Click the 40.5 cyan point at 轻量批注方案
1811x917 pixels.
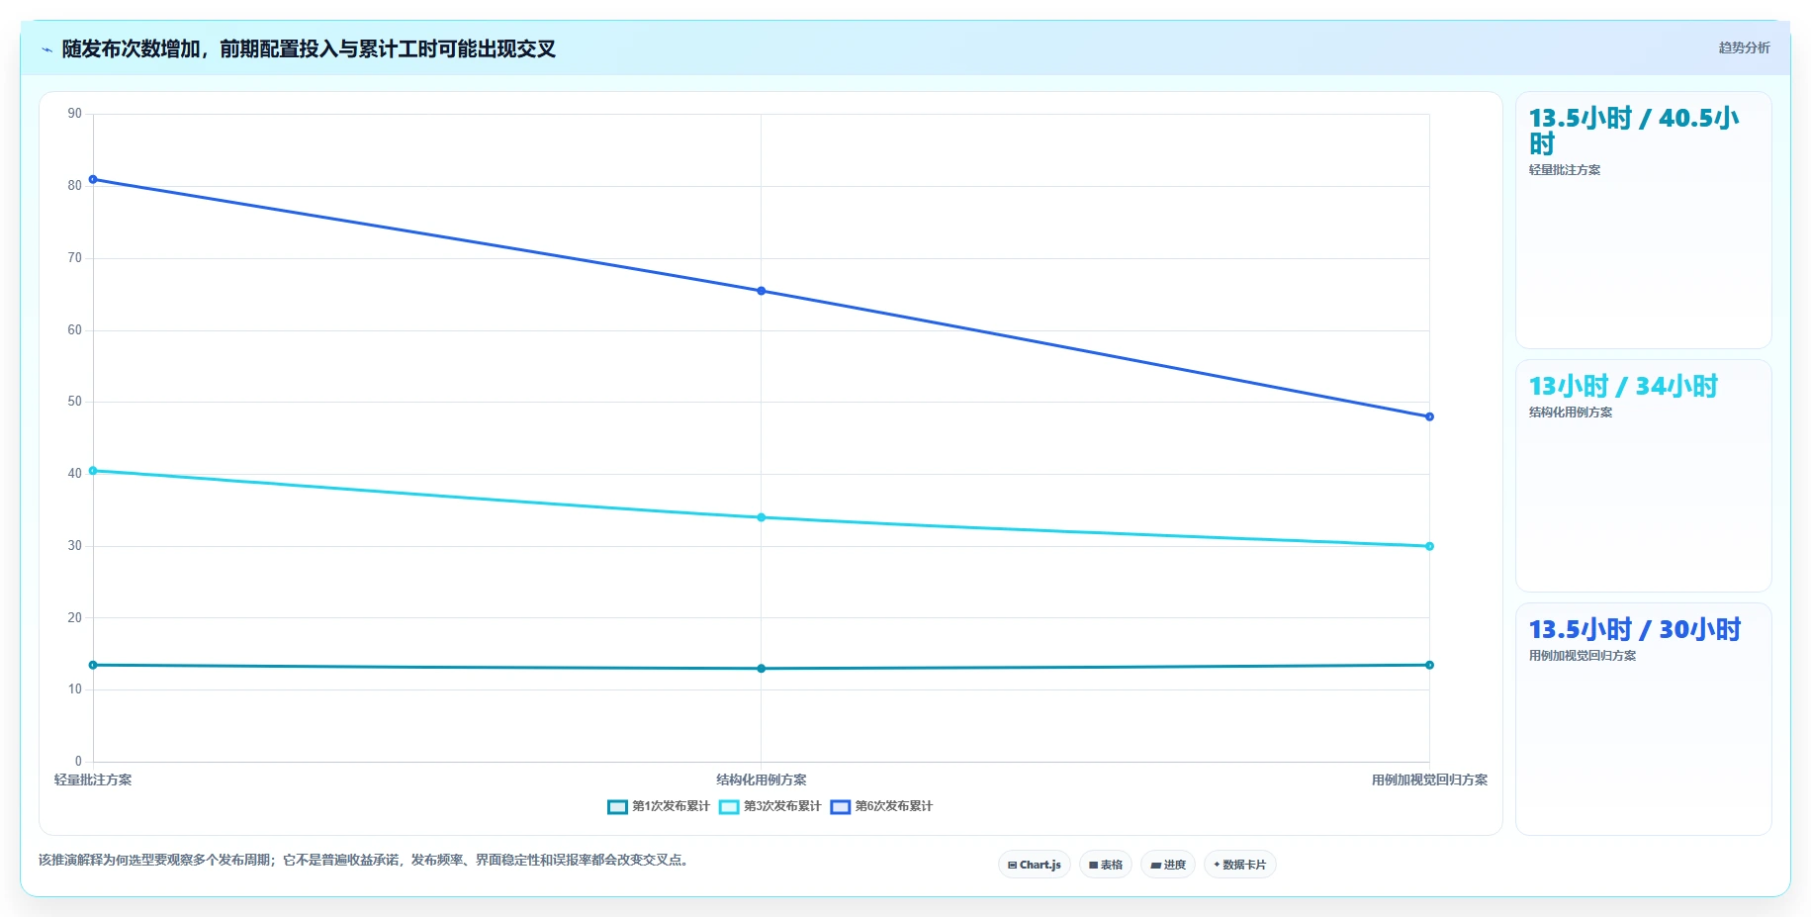coord(93,471)
